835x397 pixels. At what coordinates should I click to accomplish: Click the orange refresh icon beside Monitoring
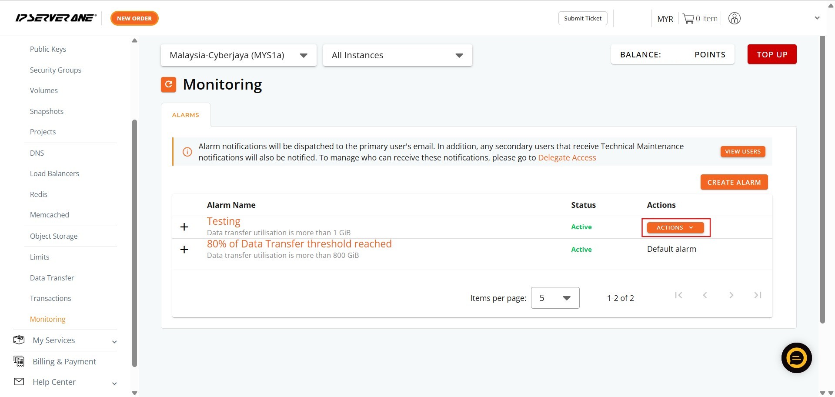(168, 84)
